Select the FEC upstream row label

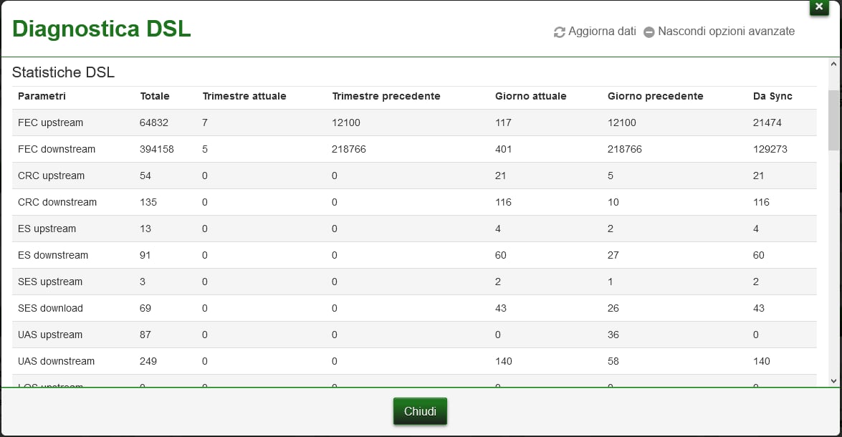50,123
